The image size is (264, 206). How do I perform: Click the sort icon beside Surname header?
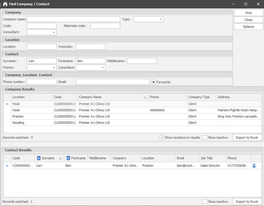pos(60,158)
